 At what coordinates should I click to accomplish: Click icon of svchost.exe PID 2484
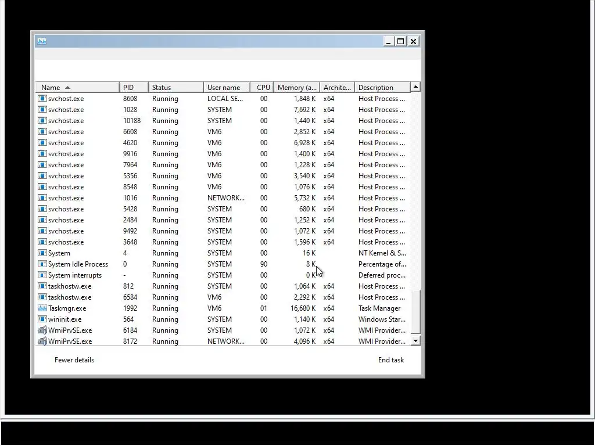pos(42,220)
